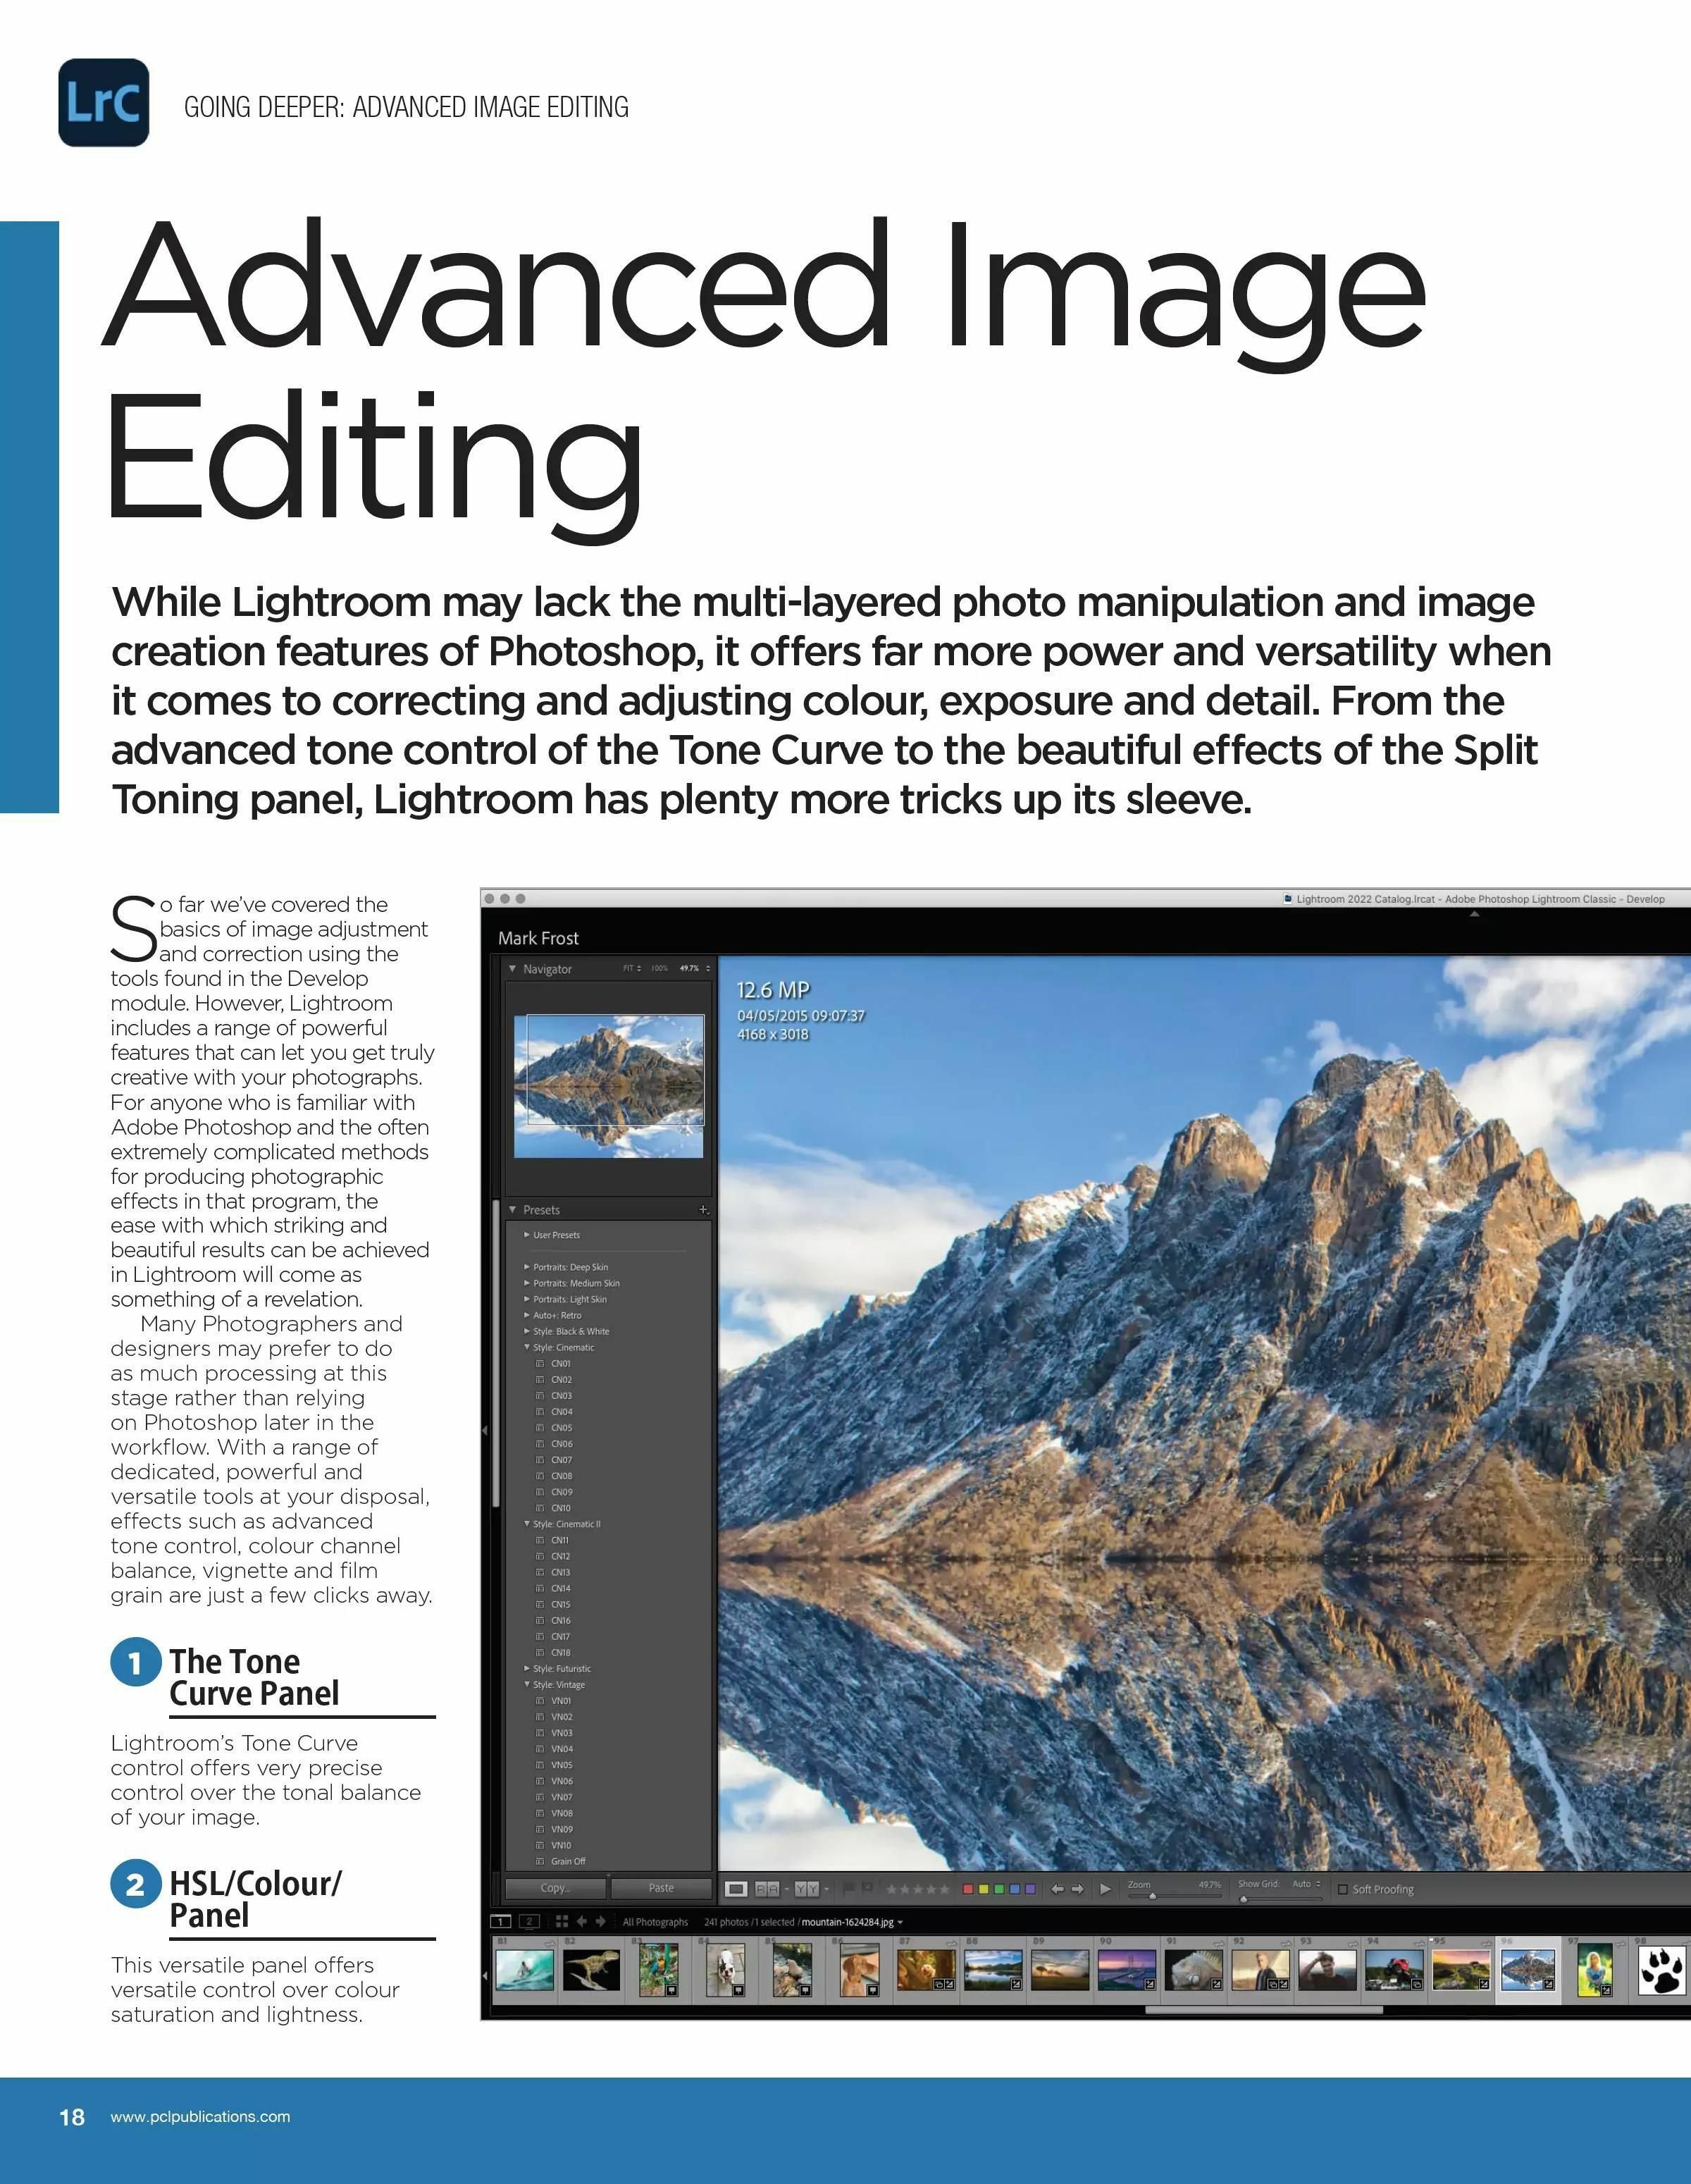Toggle second window display 2
The height and width of the screenshot is (2184, 1691).
click(530, 1922)
